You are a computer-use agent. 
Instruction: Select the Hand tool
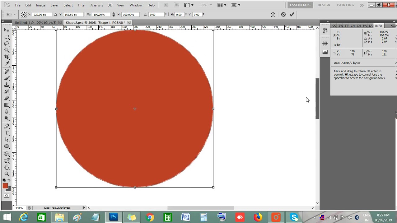point(7,167)
